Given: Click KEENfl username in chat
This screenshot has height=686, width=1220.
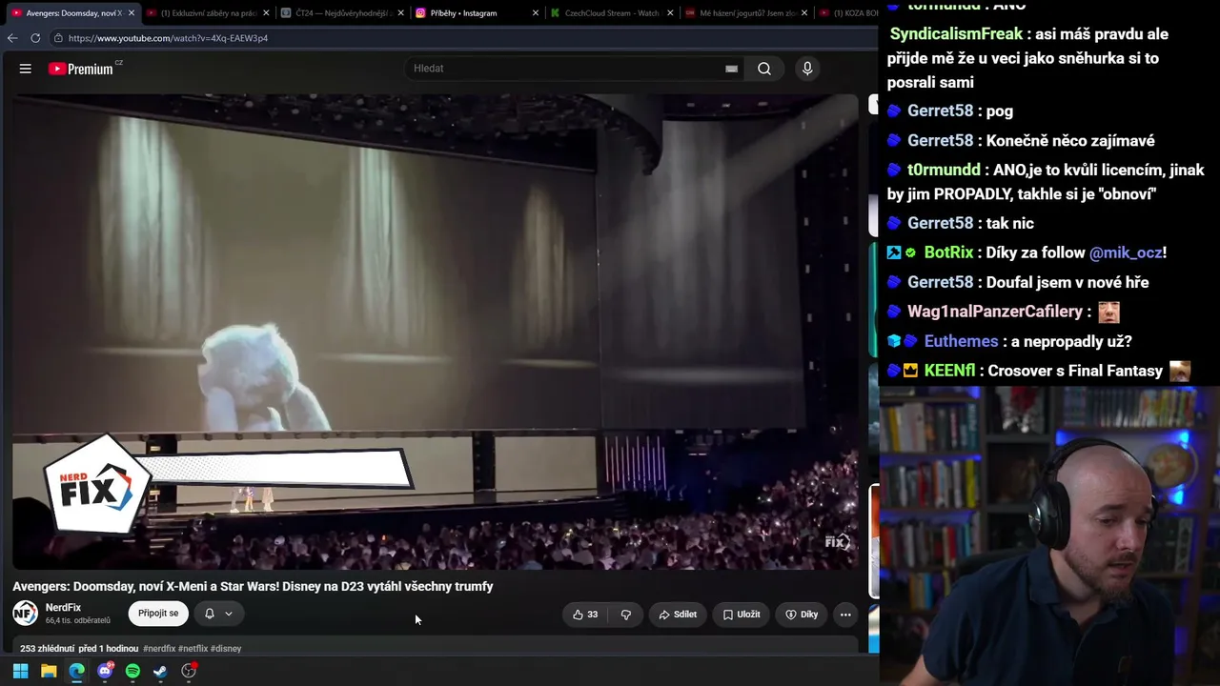Looking at the screenshot, I should 948,371.
